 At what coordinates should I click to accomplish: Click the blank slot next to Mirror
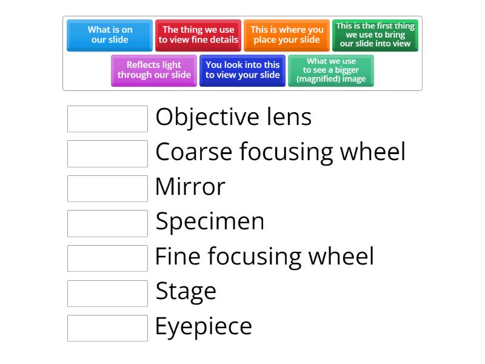tap(107, 189)
